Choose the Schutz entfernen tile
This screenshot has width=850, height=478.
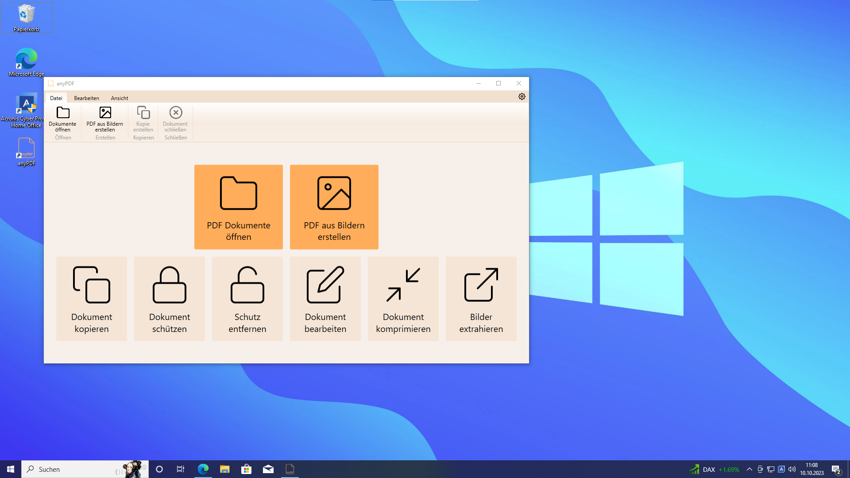247,298
